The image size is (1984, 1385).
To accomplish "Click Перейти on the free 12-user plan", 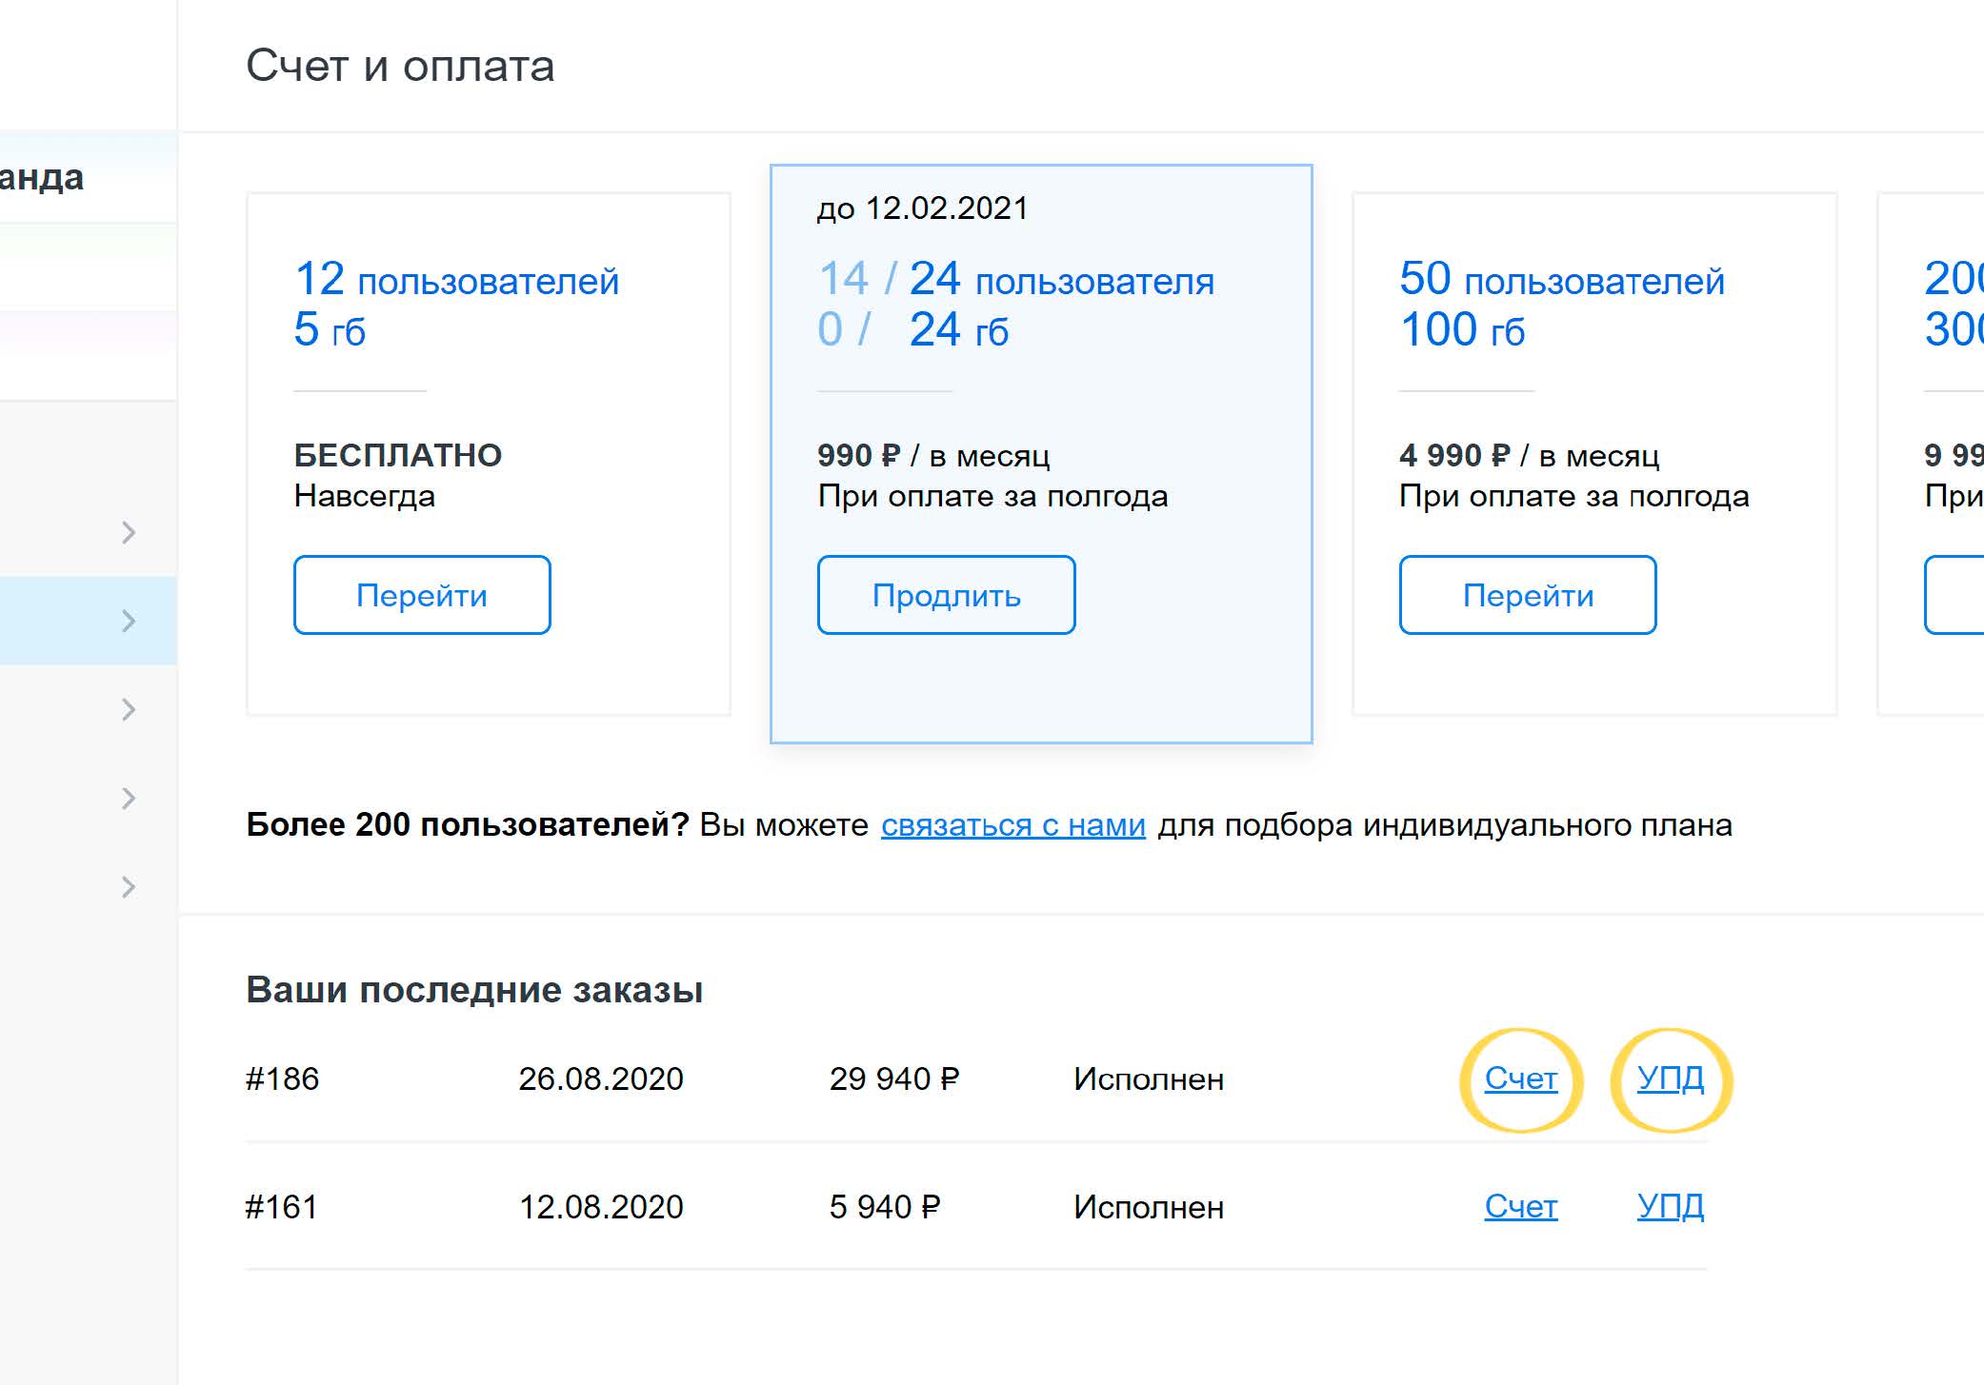I will 422,595.
